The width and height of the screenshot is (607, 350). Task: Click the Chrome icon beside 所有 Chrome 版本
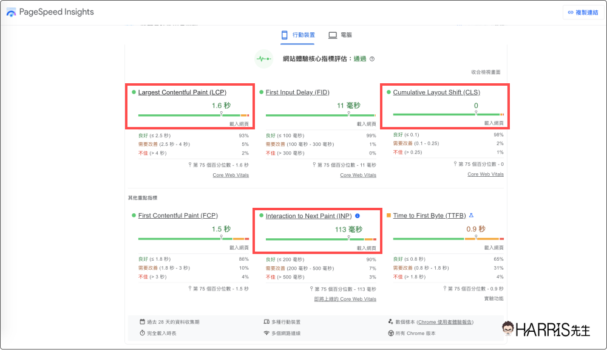tap(390, 333)
